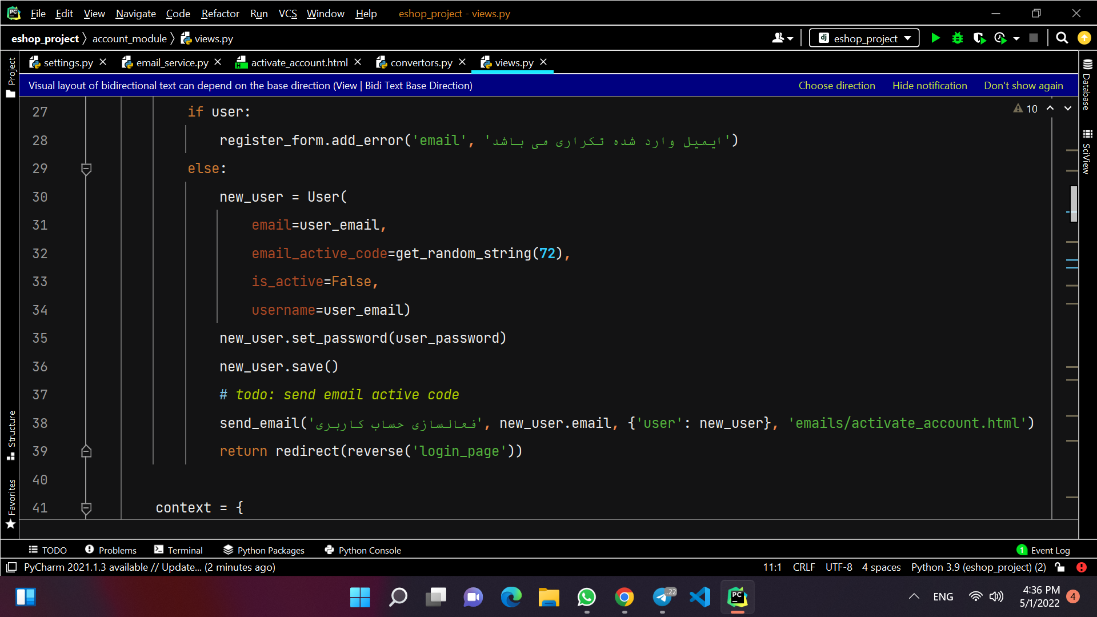Open the Favorites tool window

11,504
